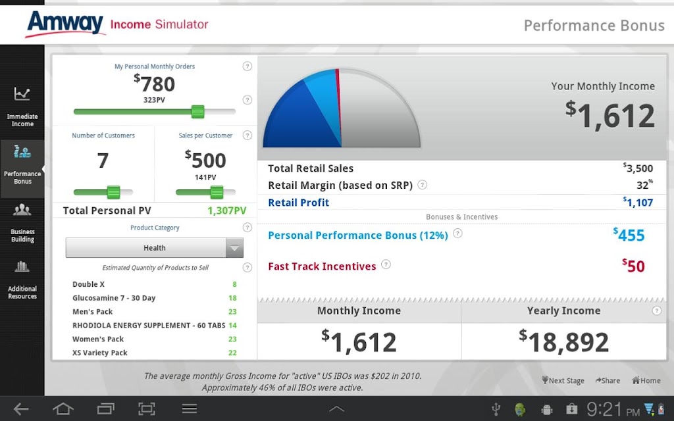Image resolution: width=674 pixels, height=421 pixels.
Task: Click the Total Retail Sales label
Action: (x=311, y=168)
